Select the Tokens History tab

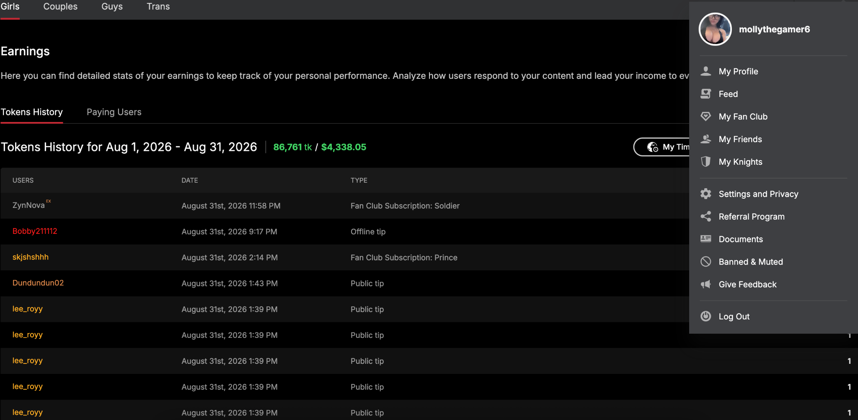(x=32, y=112)
